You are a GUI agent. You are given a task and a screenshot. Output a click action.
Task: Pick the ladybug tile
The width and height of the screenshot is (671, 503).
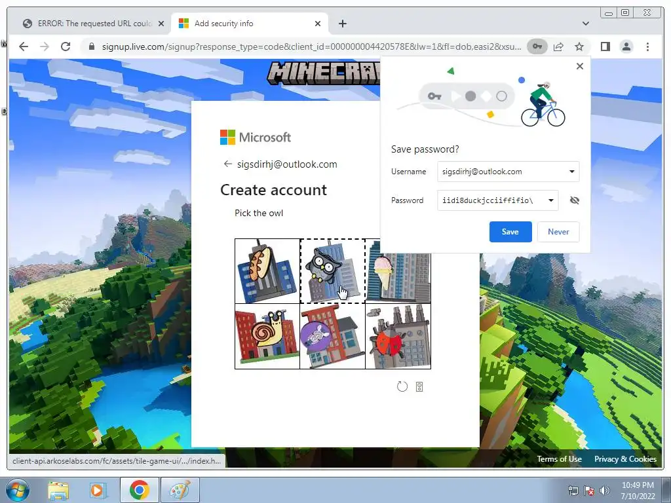coord(398,336)
